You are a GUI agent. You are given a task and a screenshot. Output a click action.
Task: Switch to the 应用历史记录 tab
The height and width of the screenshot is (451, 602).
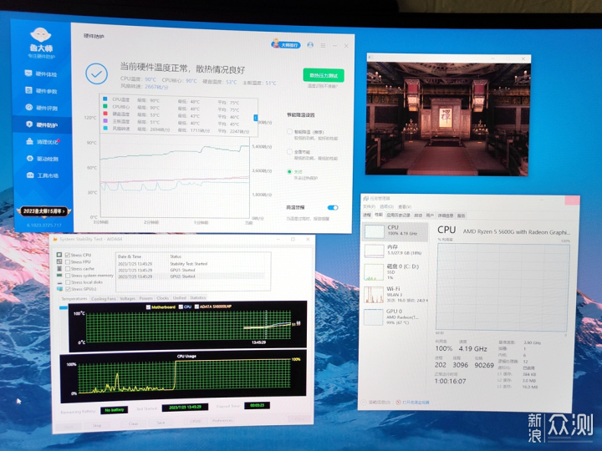pyautogui.click(x=398, y=215)
